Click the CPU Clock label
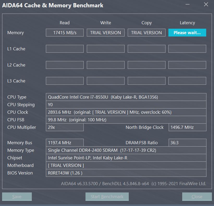 click(x=18, y=112)
